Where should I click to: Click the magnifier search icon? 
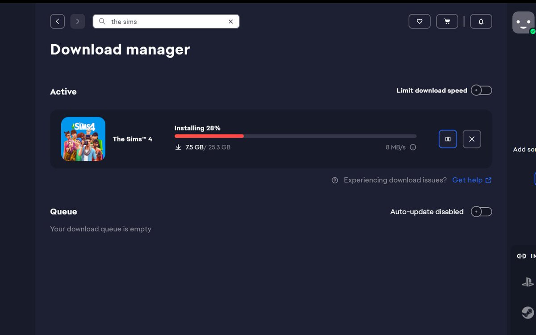102,21
